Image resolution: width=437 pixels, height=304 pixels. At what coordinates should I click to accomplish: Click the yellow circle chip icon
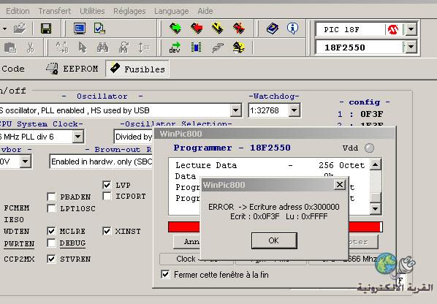(239, 47)
